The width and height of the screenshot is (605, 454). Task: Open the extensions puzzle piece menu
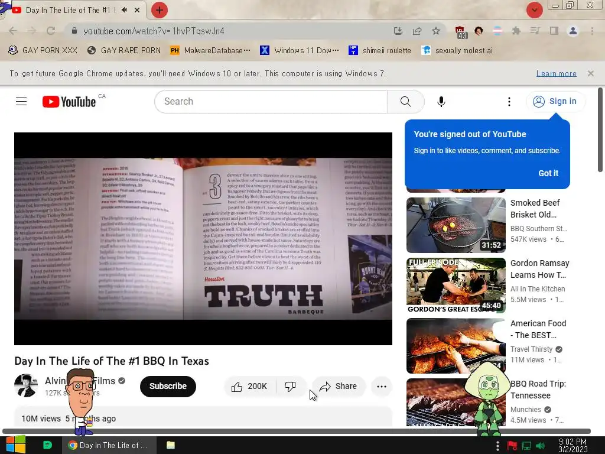[516, 31]
